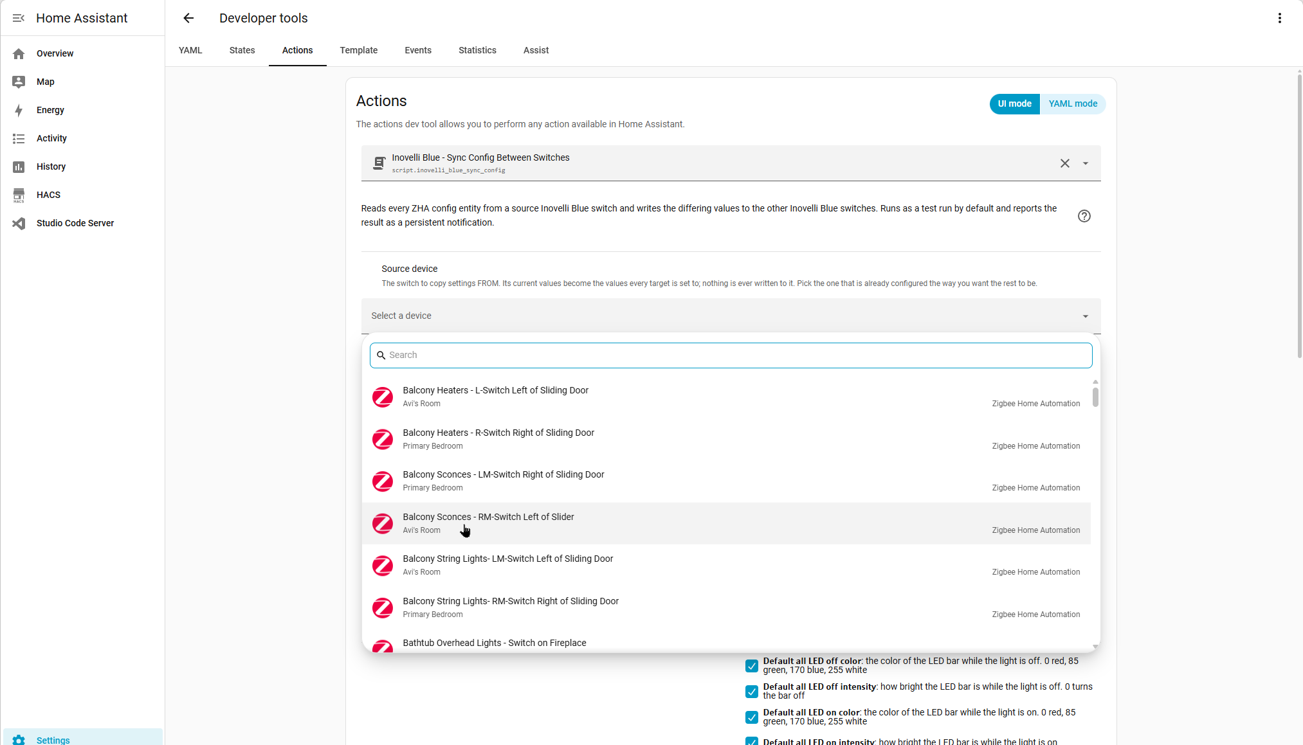Choose Balcony Sconces - RM-Switch Left of Slider

click(726, 524)
